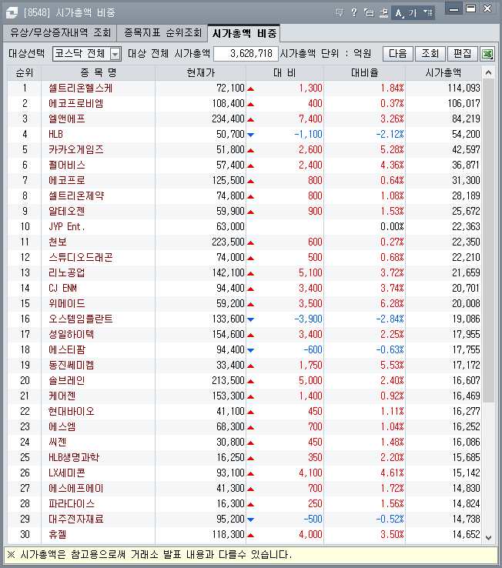Click the 조회 button
Image resolution: width=502 pixels, height=568 pixels.
point(430,54)
